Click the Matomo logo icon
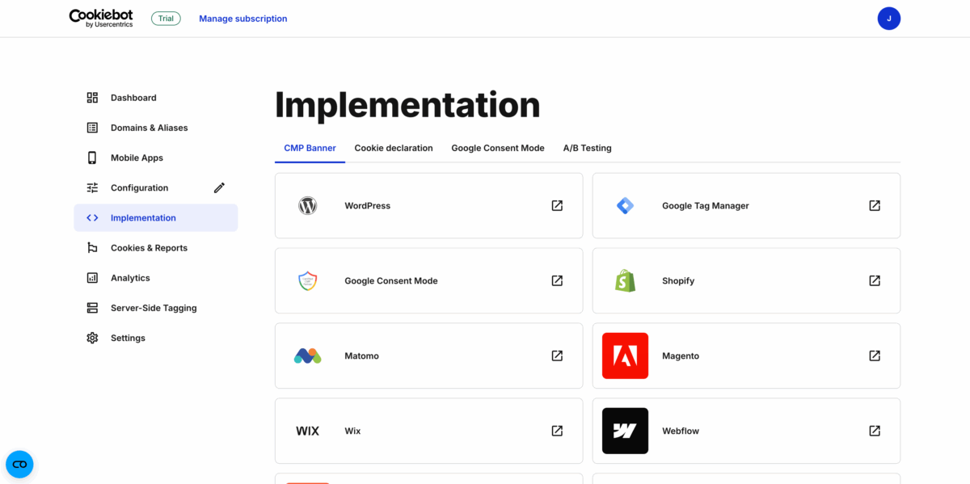This screenshot has width=970, height=484. pos(307,356)
